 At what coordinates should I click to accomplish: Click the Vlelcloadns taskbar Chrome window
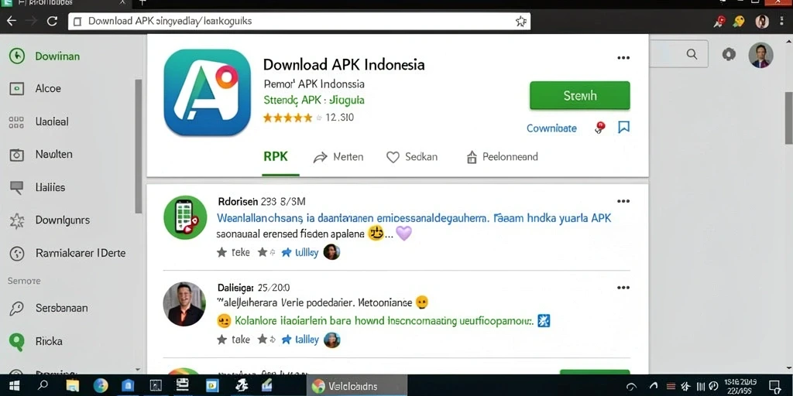pos(356,387)
